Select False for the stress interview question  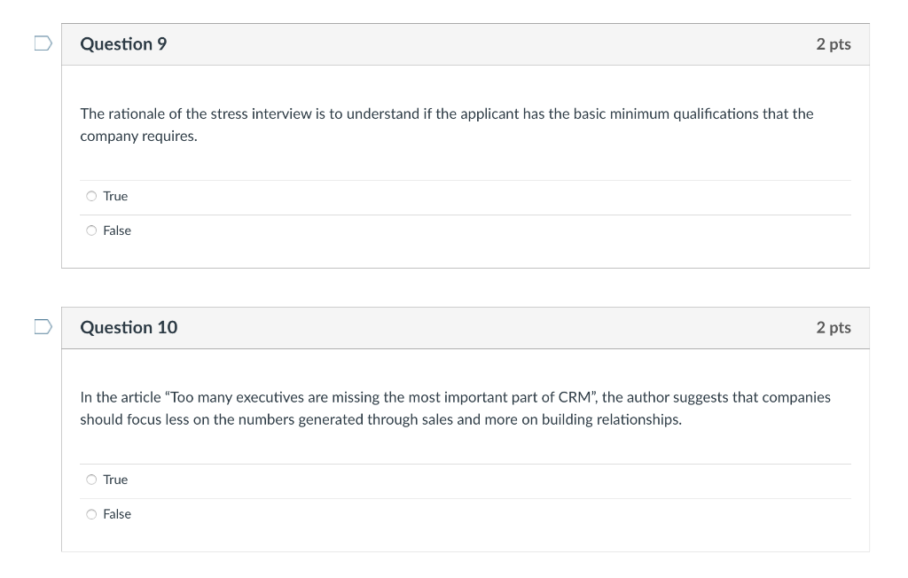[91, 230]
